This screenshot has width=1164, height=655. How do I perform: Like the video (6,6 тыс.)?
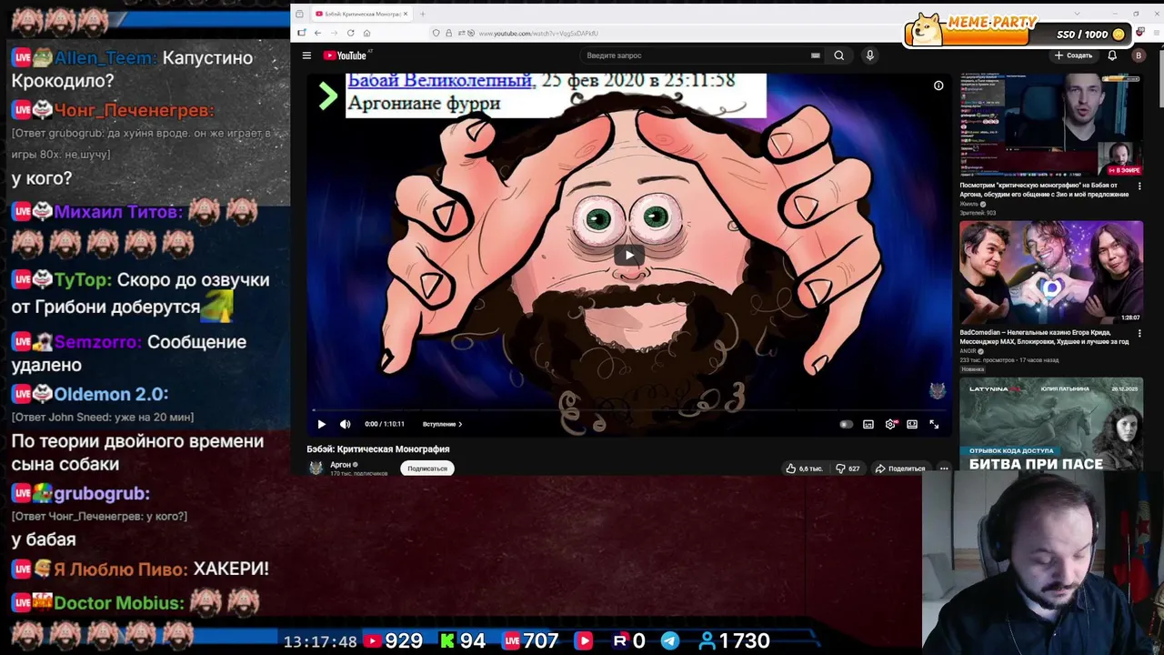click(804, 469)
